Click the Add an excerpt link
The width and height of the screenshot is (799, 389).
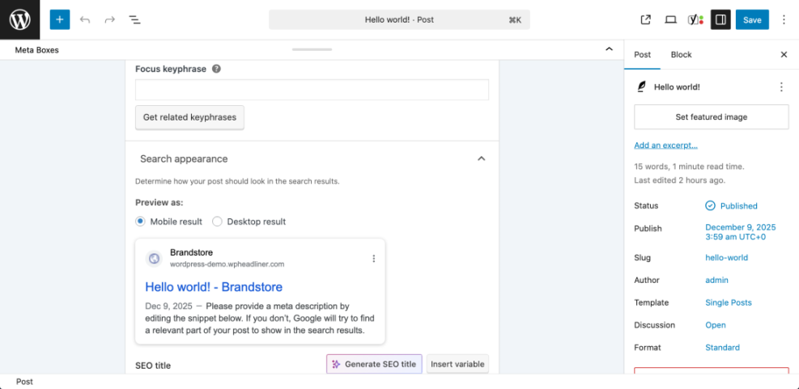click(x=665, y=145)
